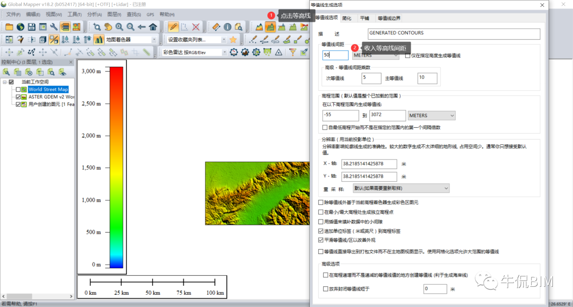
Task: Check 在最小/最大高程处生成独立高程点
Action: click(321, 212)
